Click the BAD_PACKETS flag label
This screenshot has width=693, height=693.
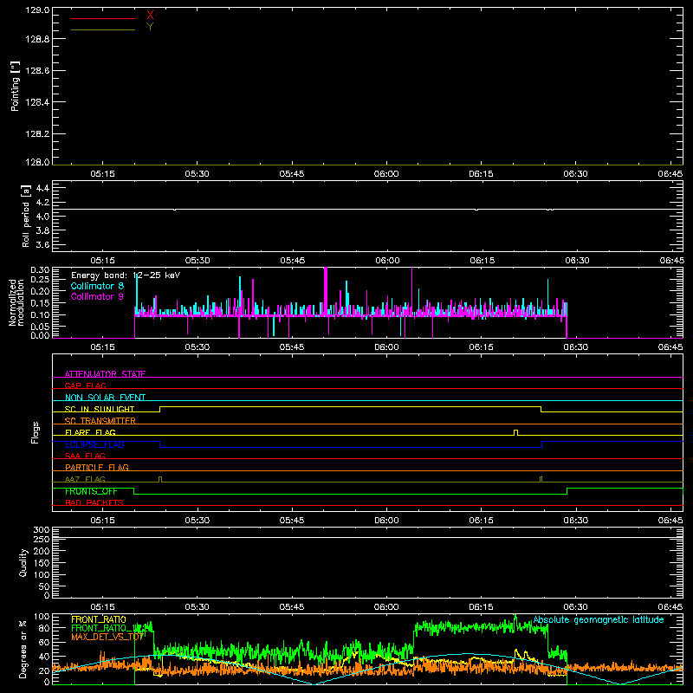(94, 502)
